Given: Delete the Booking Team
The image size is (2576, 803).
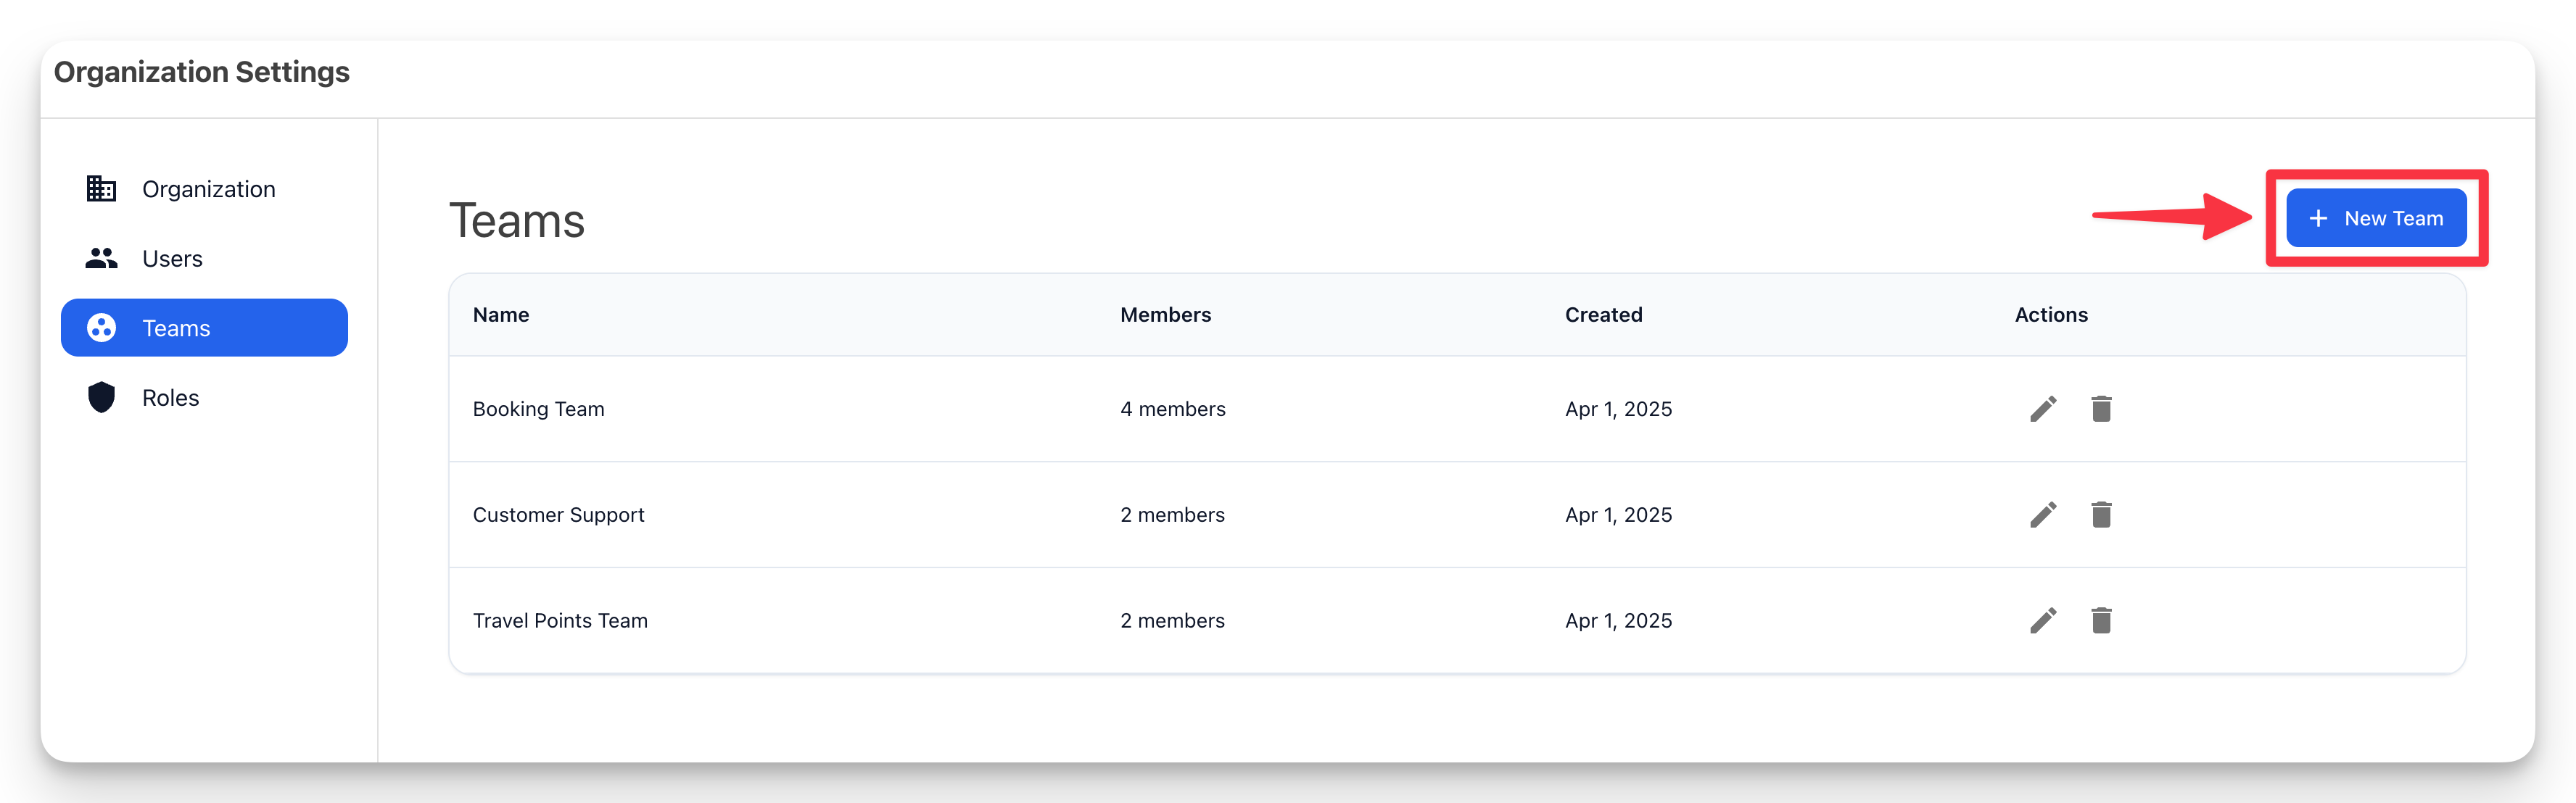Looking at the screenshot, I should (x=2101, y=409).
